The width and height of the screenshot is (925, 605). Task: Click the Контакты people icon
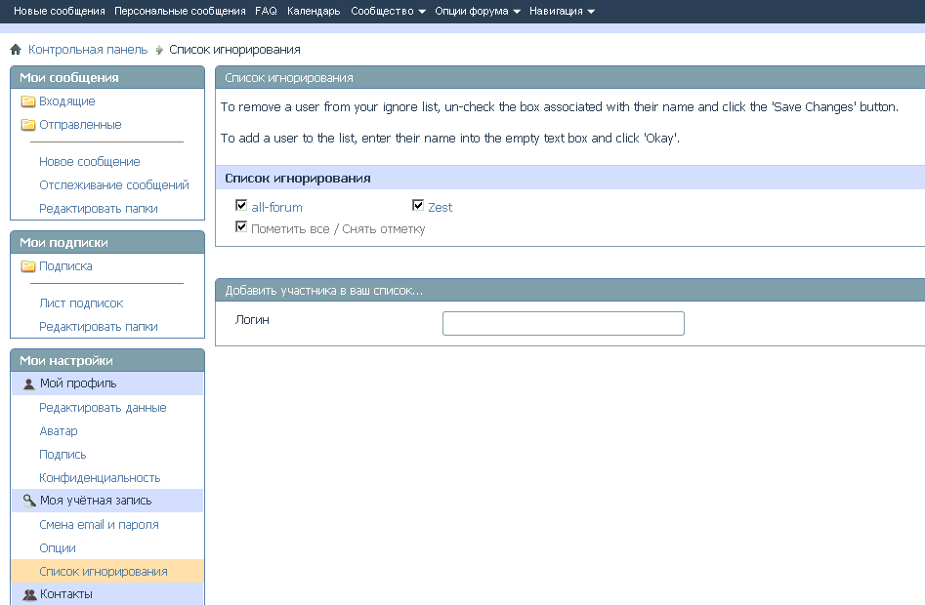pos(29,594)
